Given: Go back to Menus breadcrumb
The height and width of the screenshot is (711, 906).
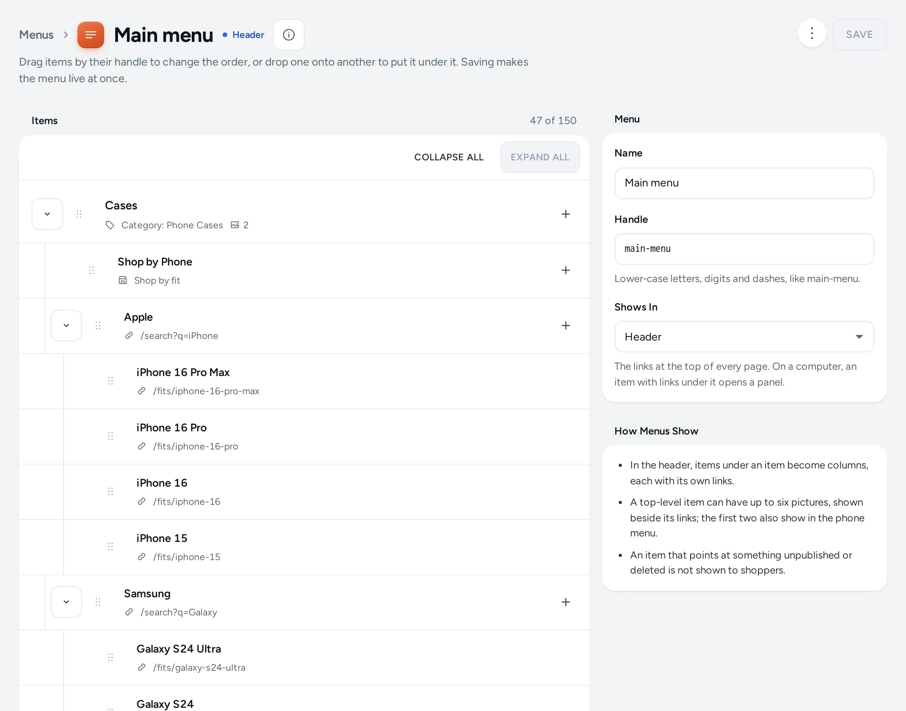Looking at the screenshot, I should 36,34.
